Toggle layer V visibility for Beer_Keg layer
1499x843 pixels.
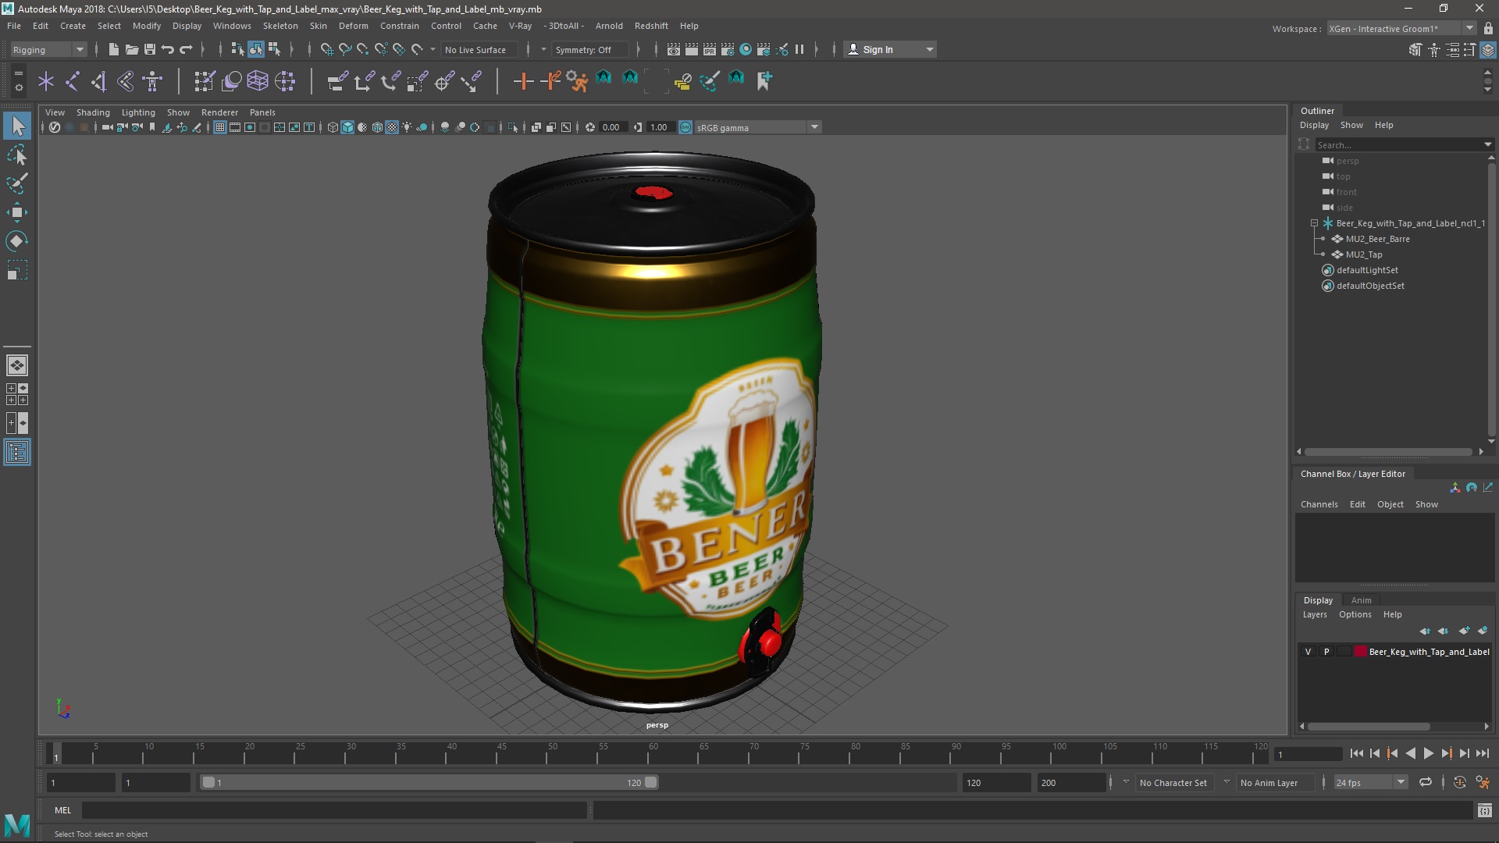1309,652
